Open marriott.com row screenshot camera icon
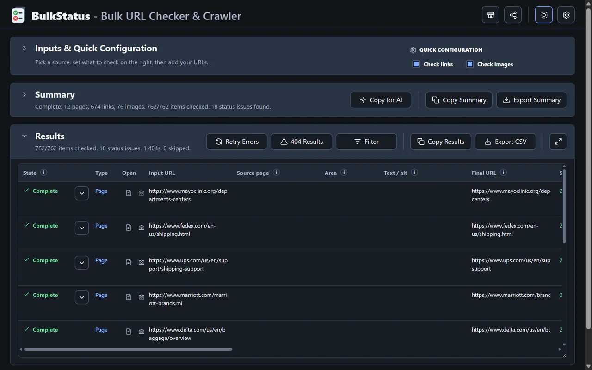This screenshot has height=370, width=592. [x=142, y=297]
